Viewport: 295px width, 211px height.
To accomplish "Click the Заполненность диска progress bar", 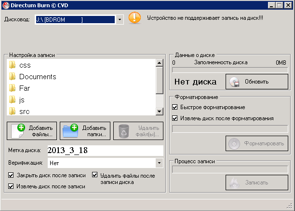I will tap(230, 70).
